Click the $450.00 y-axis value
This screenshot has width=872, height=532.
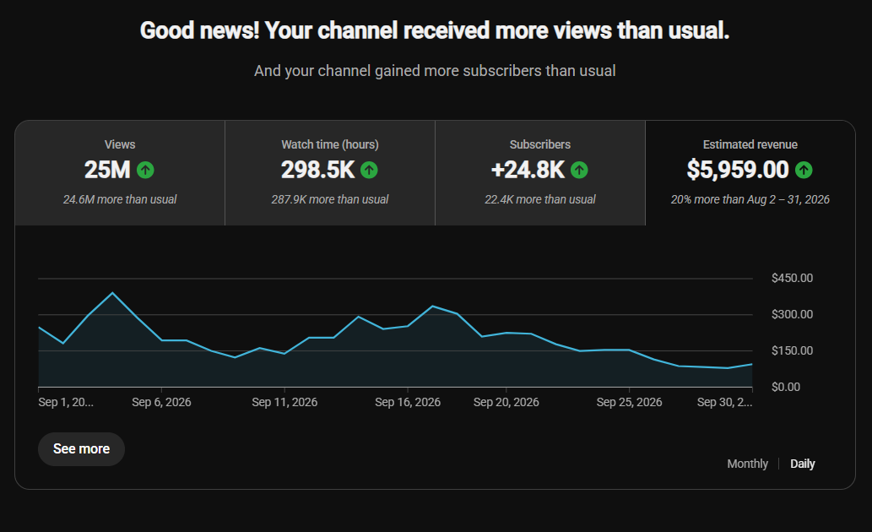tap(792, 278)
